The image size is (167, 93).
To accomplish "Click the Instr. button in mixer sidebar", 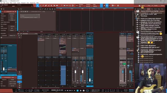I will click(x=20, y=82).
